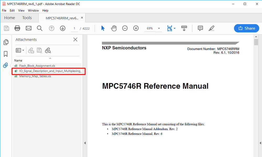Select Flash_Block_Assignment.xls attachment
The height and width of the screenshot is (157, 262).
37,66
